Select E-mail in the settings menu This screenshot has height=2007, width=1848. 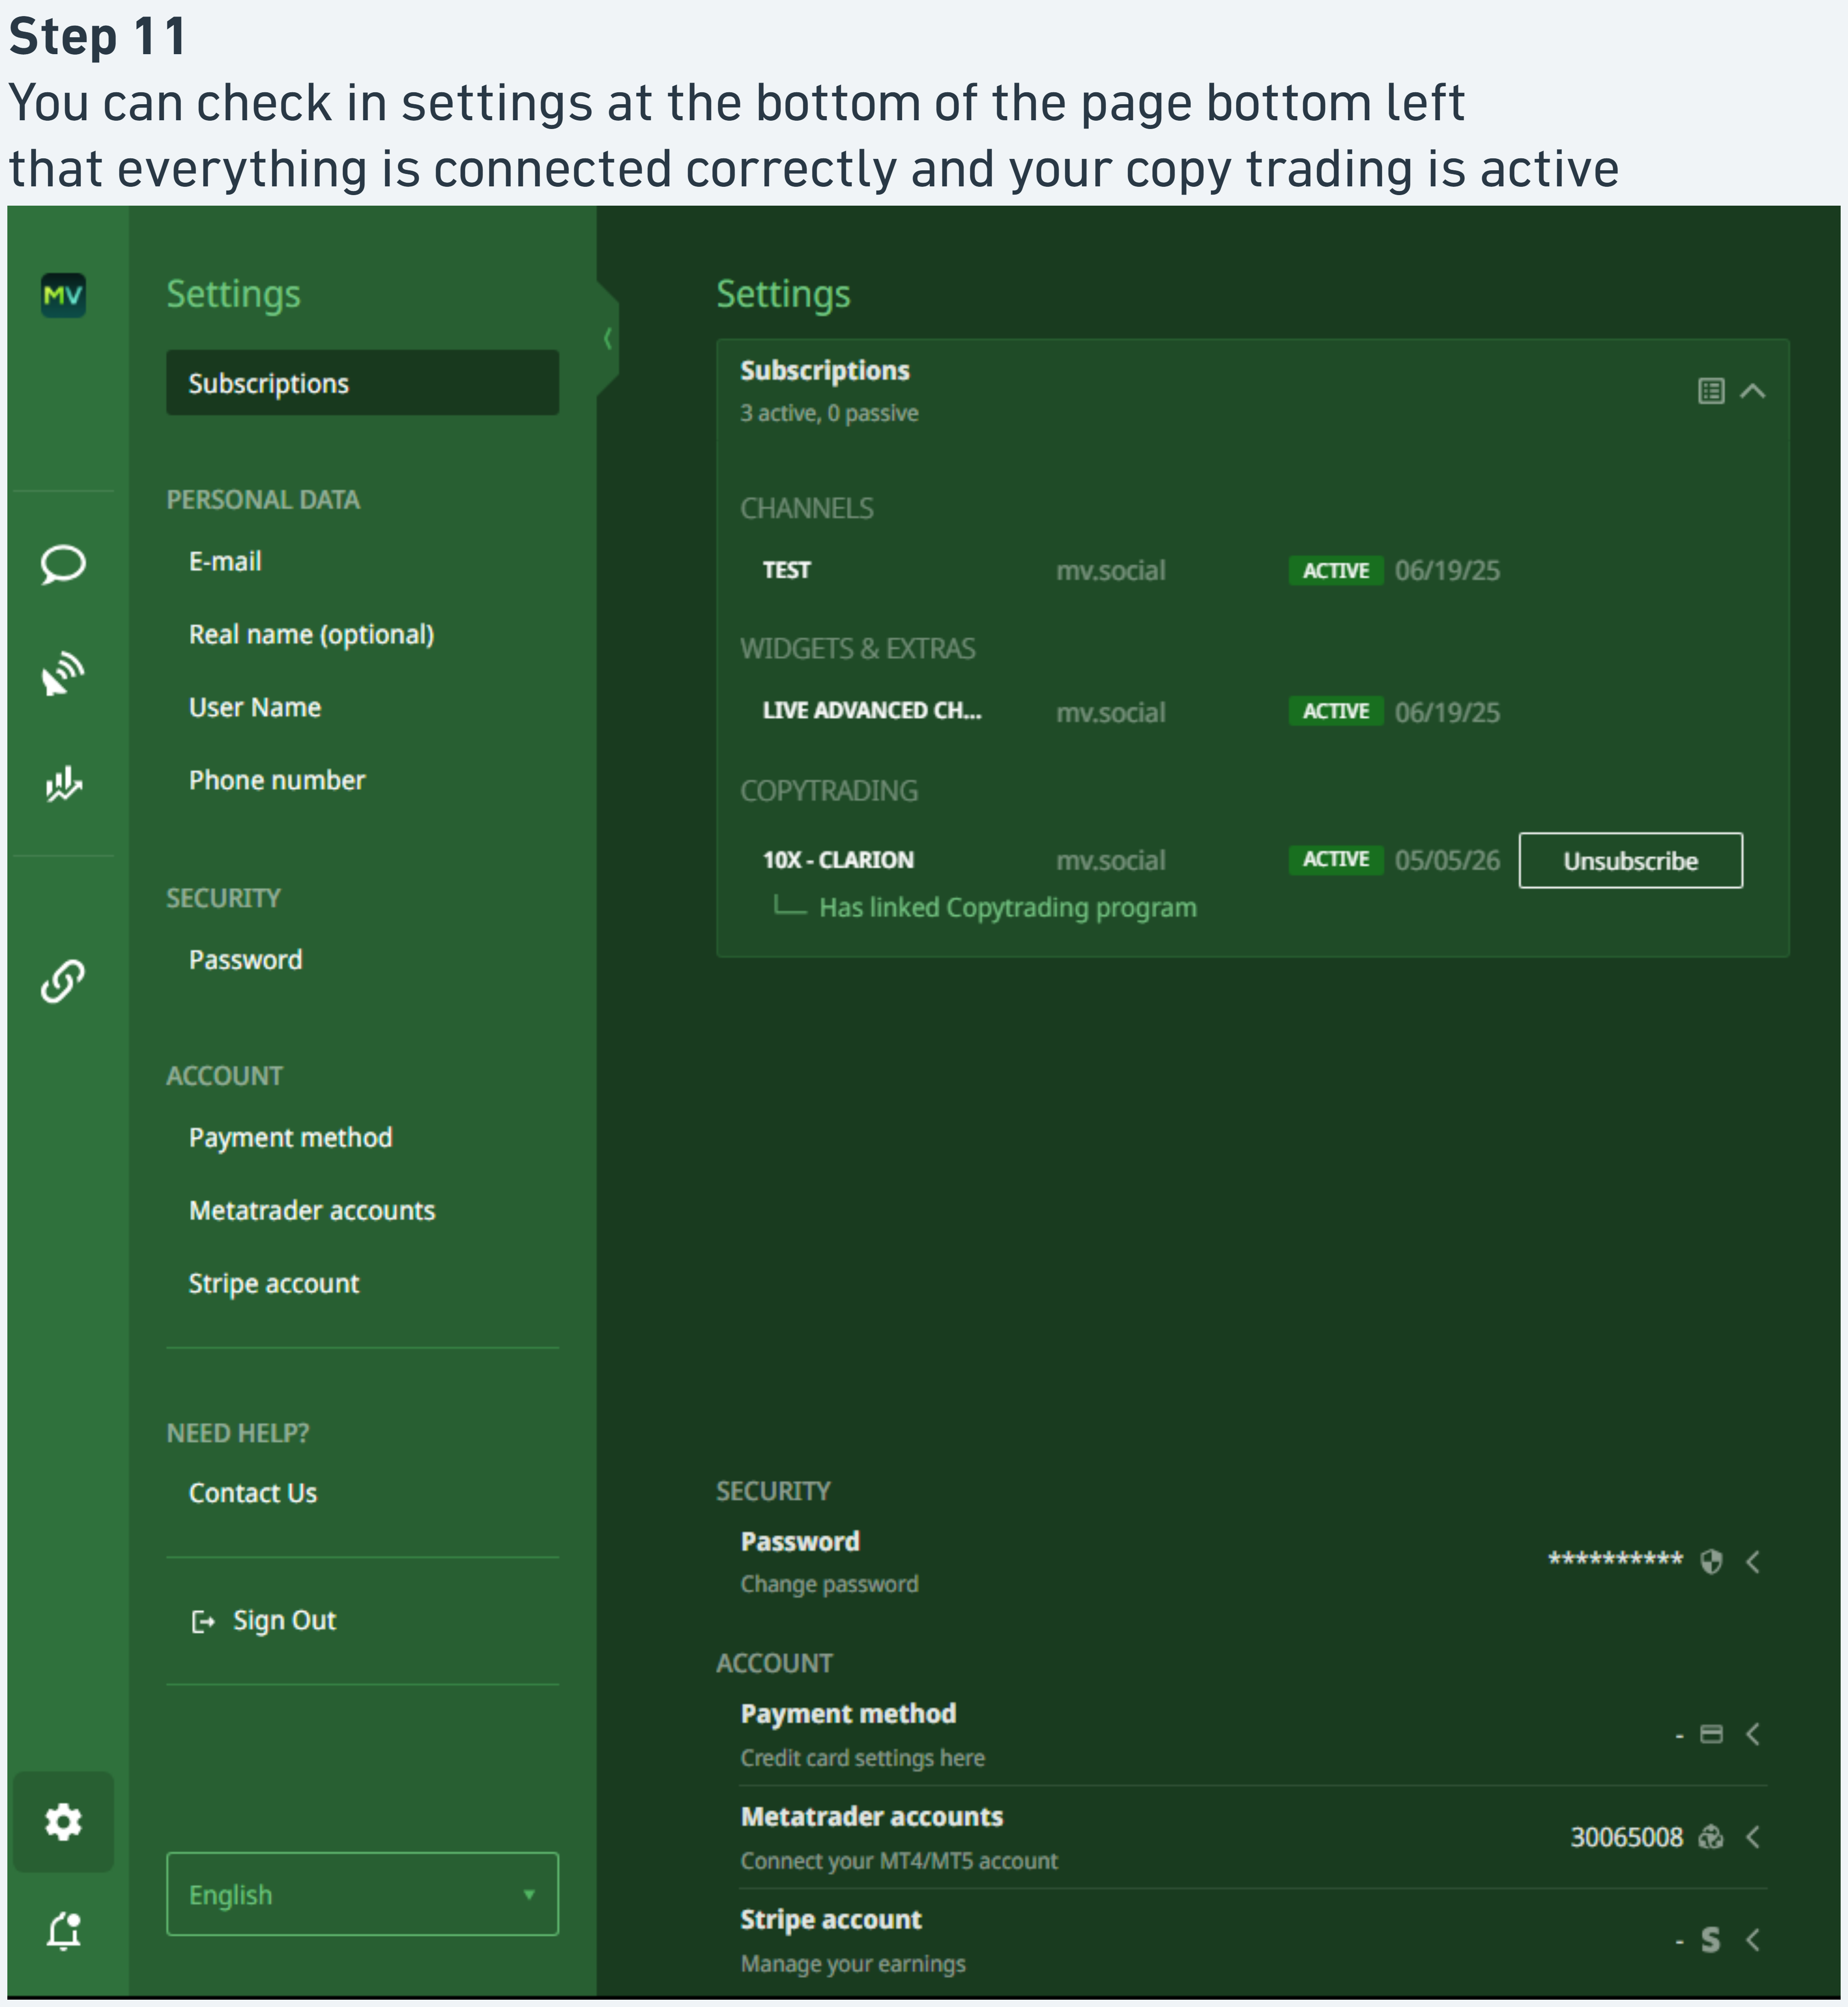click(225, 561)
